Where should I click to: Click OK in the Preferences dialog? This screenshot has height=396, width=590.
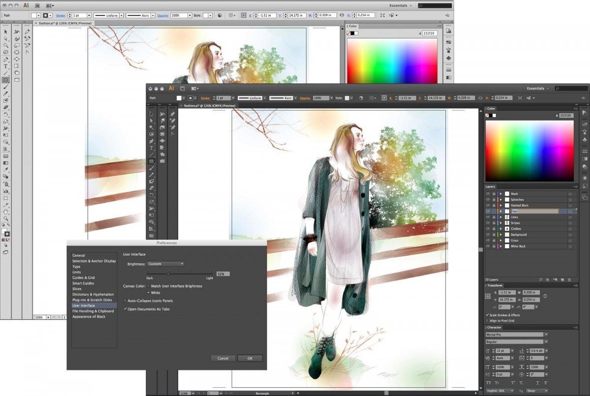250,358
